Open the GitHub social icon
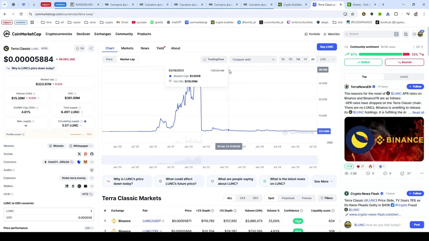The width and height of the screenshot is (429, 241). coord(92,154)
